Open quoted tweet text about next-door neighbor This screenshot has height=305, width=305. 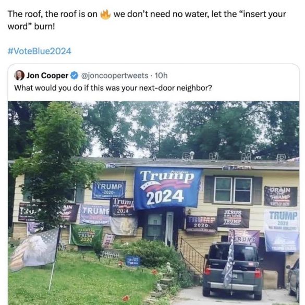[113, 88]
